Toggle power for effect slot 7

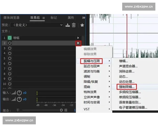[10, 69]
